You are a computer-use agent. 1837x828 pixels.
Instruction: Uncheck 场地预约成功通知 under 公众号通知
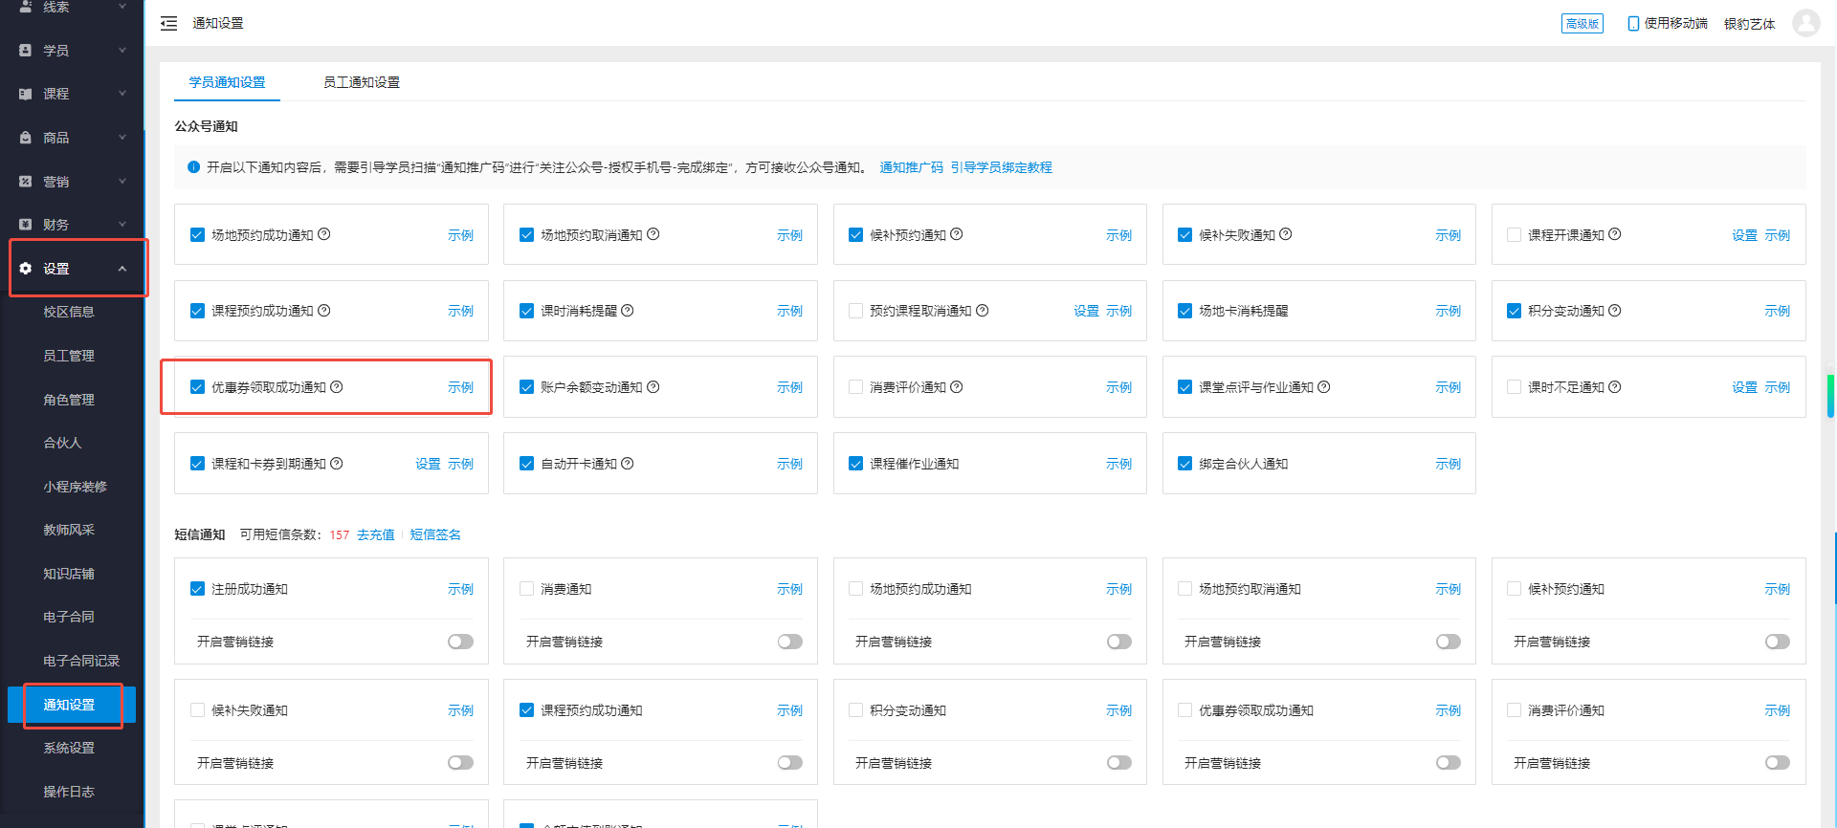197,235
